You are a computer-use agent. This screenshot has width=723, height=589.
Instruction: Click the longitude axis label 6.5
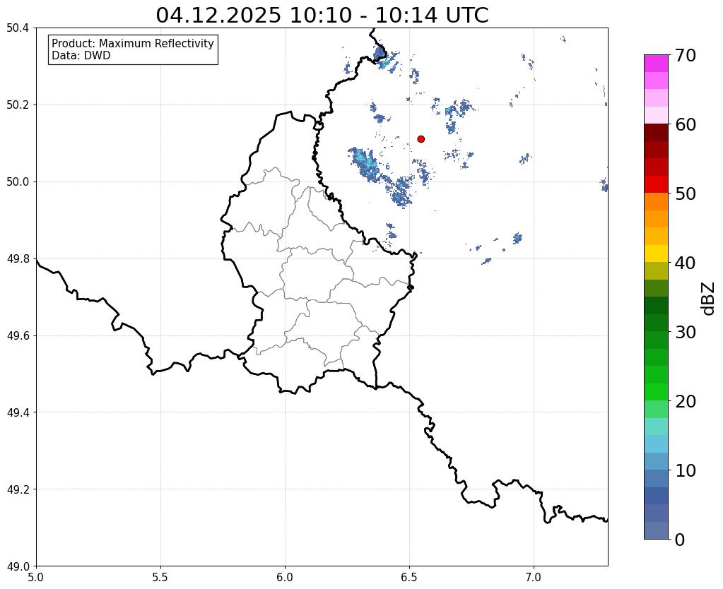pyautogui.click(x=409, y=578)
